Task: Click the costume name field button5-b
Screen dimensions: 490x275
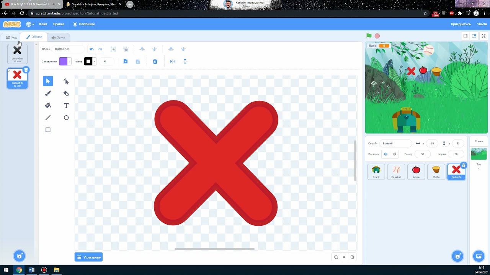Action: pos(68,49)
